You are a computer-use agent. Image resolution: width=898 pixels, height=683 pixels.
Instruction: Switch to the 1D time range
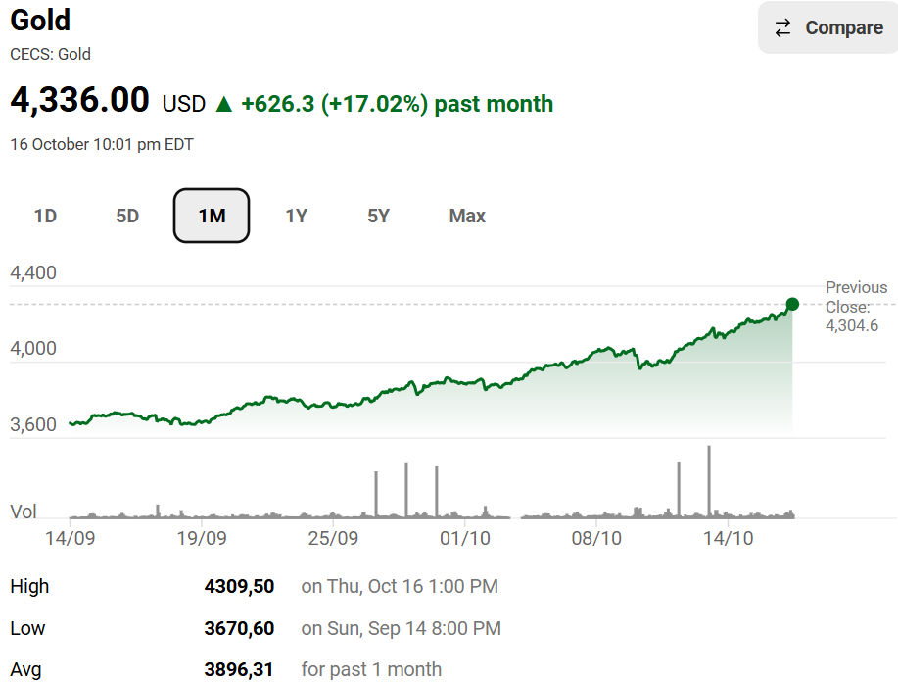(45, 216)
